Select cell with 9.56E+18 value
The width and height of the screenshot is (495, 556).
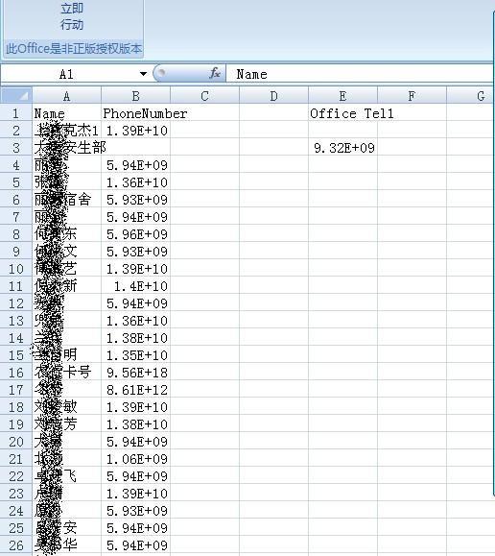[x=135, y=373]
